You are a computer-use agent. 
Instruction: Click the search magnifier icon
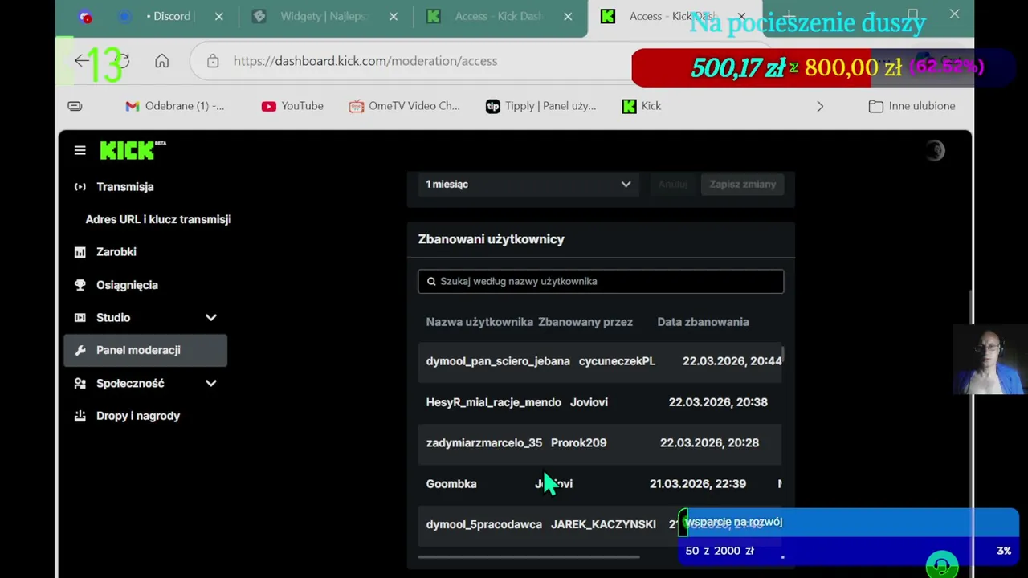point(431,281)
